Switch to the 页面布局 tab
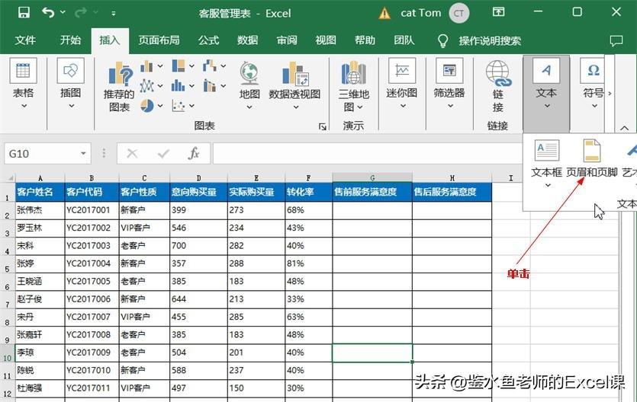Screen dimensions: 637x402 point(159,40)
